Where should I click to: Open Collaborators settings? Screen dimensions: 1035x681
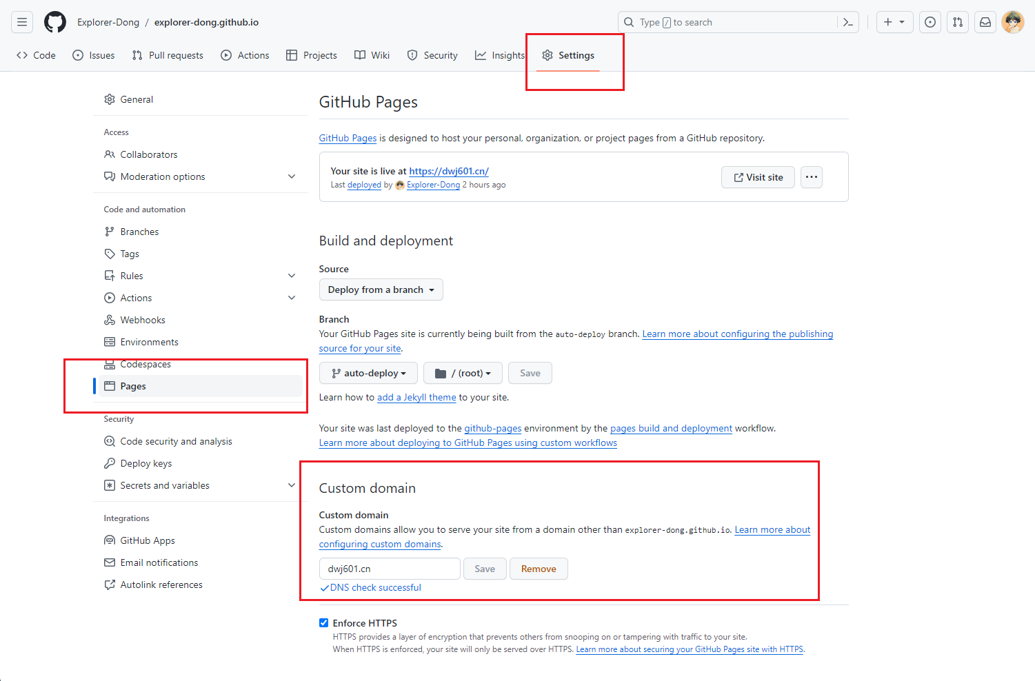200,154
